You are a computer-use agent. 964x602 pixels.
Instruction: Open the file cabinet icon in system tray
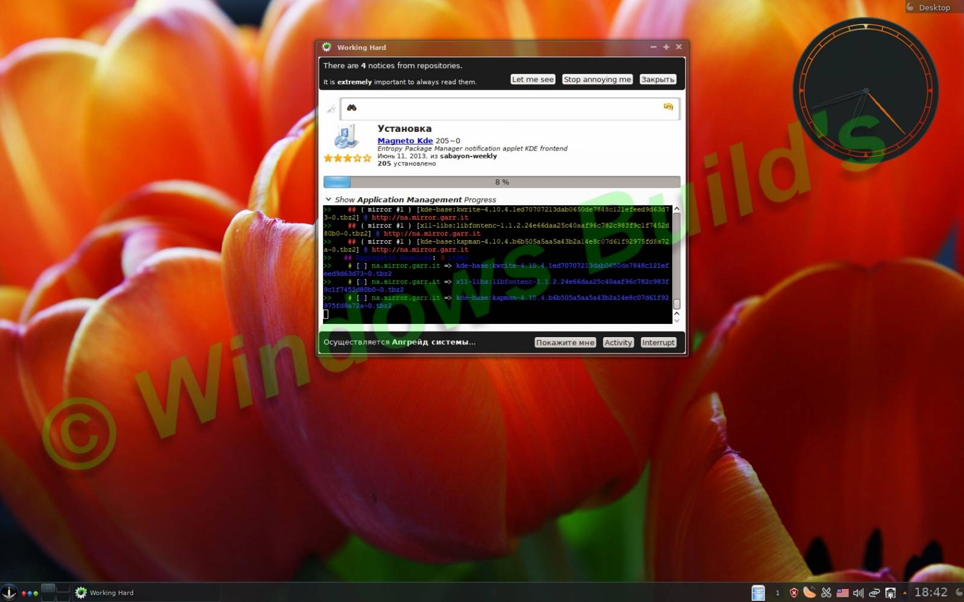pyautogui.click(x=759, y=592)
